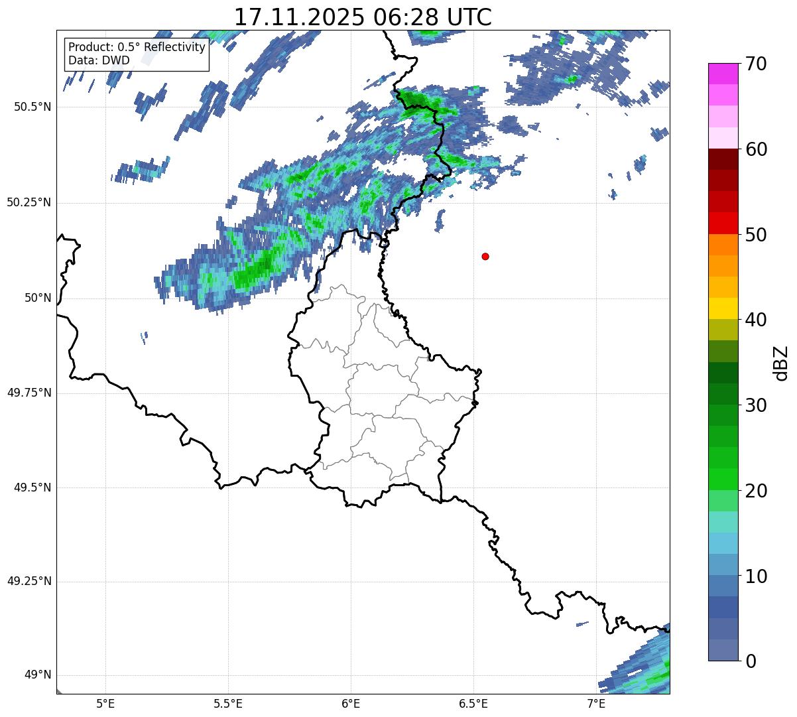Click the title "17.11.2025 06:28 UTC"
The height and width of the screenshot is (717, 797).
click(x=363, y=17)
